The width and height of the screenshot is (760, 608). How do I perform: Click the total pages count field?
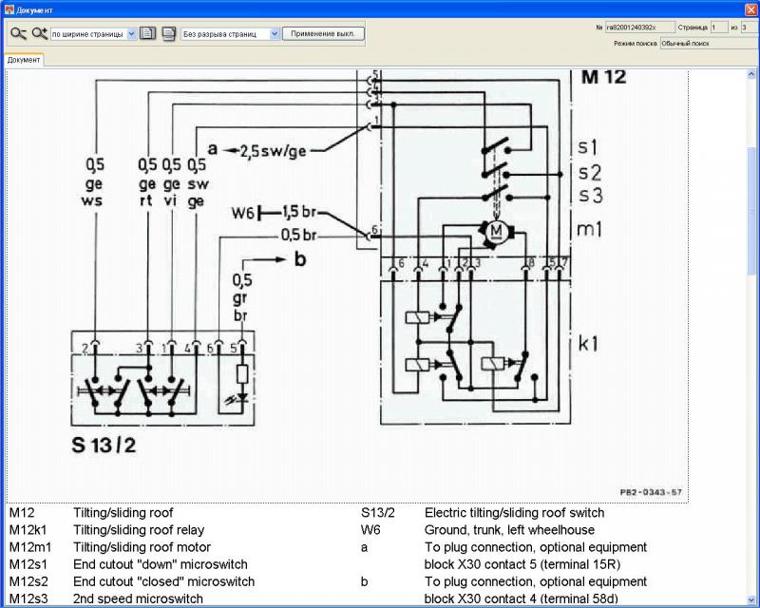point(749,28)
